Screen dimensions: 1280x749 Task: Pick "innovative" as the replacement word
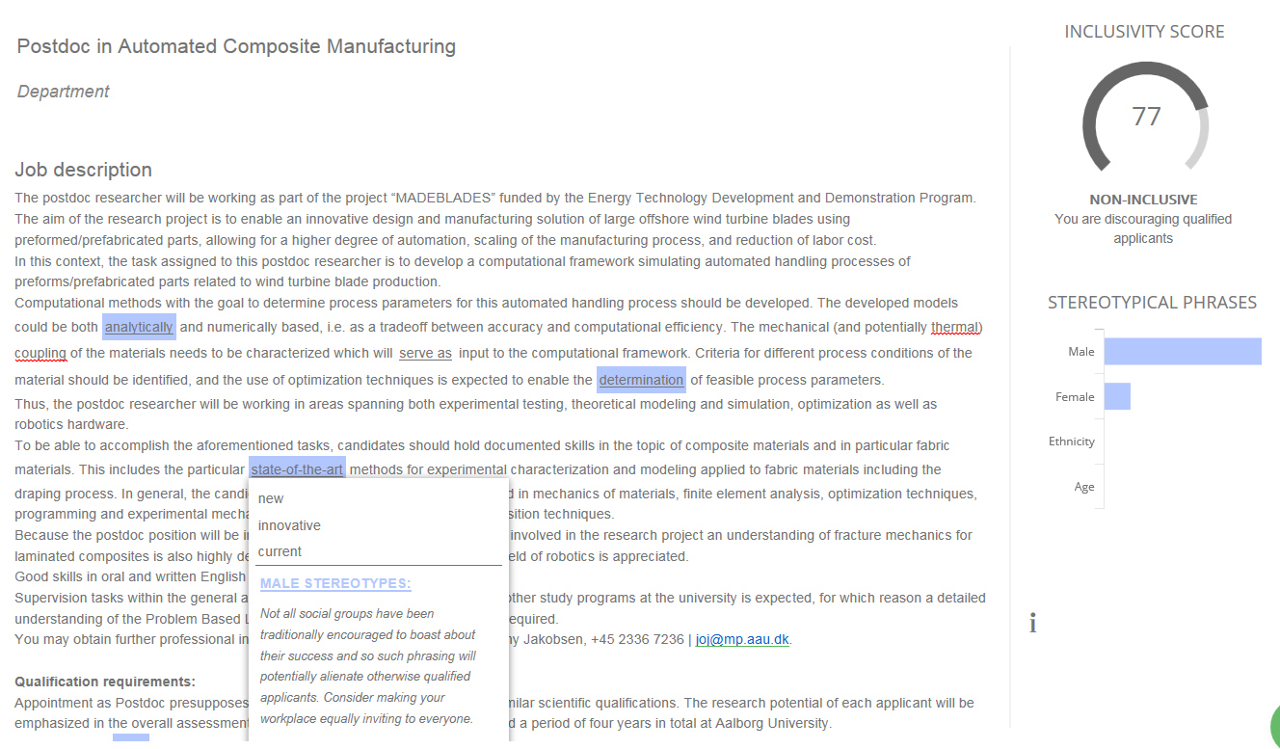[x=289, y=525]
